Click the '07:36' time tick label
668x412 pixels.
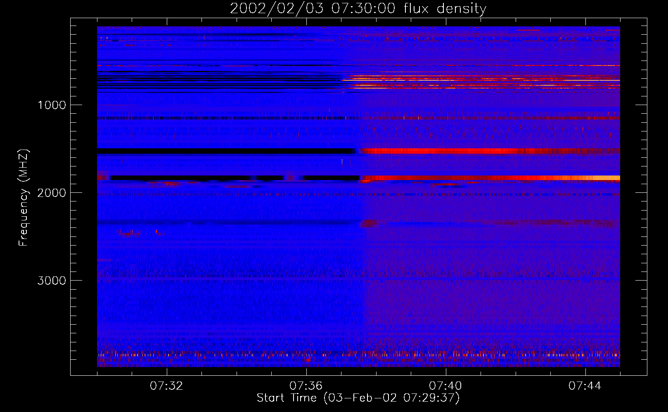(306, 386)
